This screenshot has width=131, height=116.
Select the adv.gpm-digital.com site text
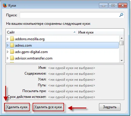tap(31, 52)
